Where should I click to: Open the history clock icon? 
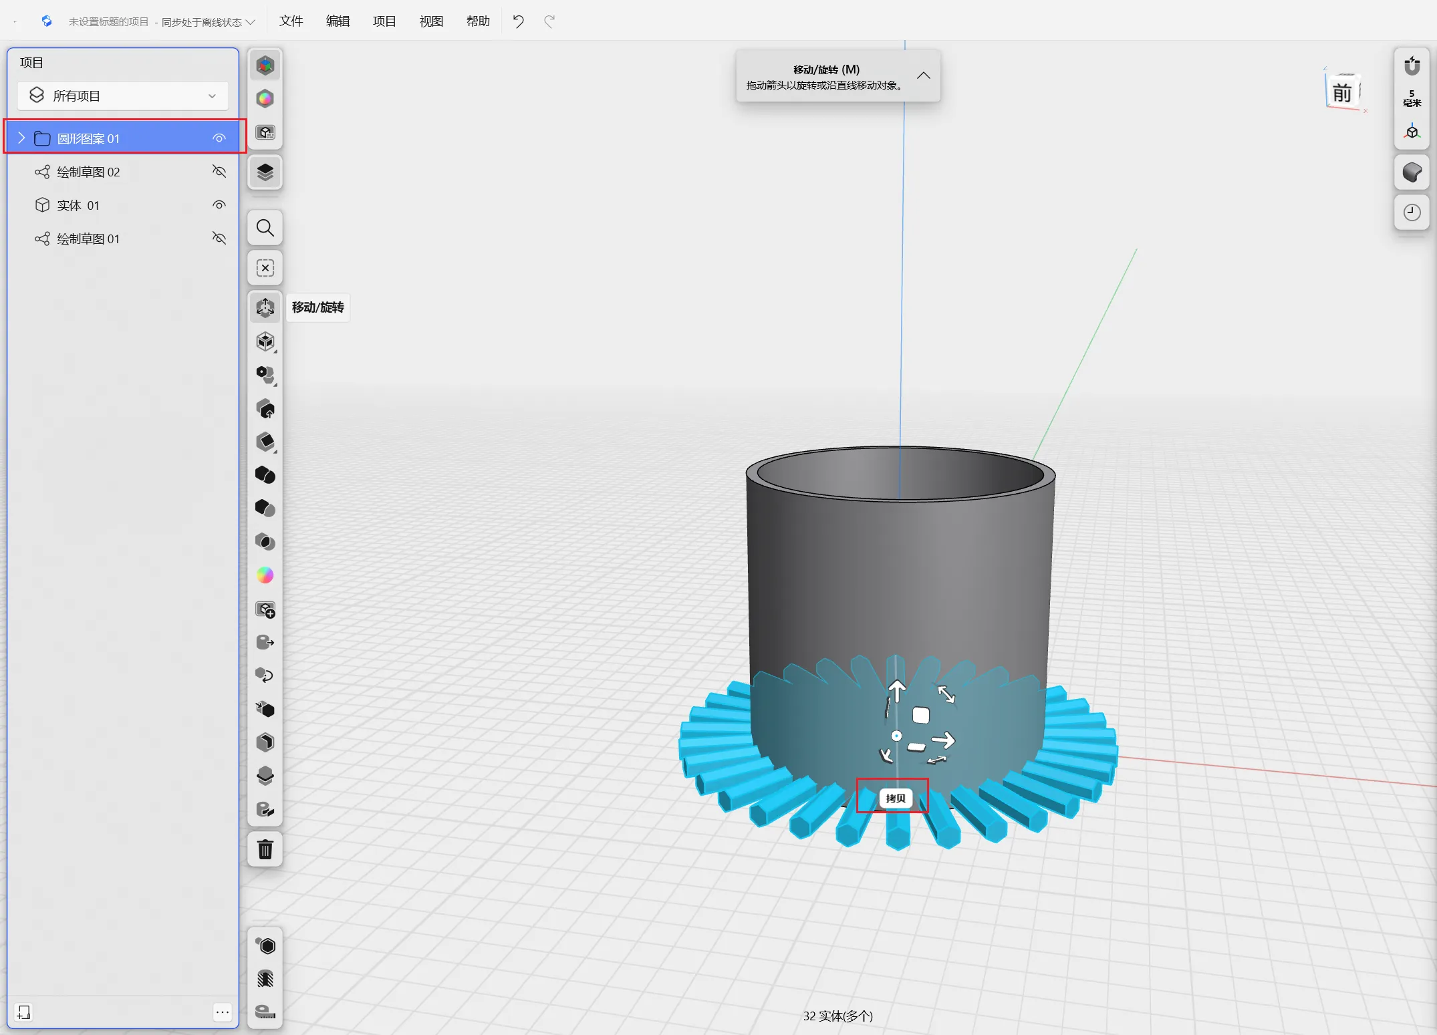pos(1412,212)
